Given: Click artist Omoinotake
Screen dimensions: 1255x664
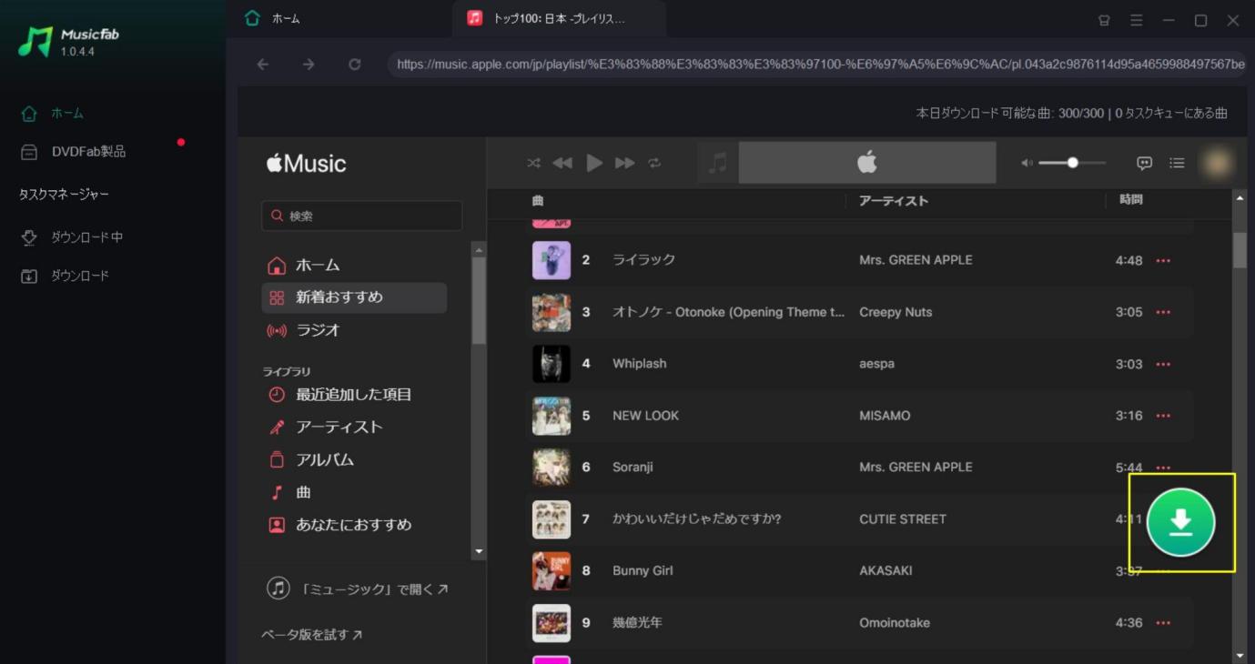Looking at the screenshot, I should click(x=895, y=623).
